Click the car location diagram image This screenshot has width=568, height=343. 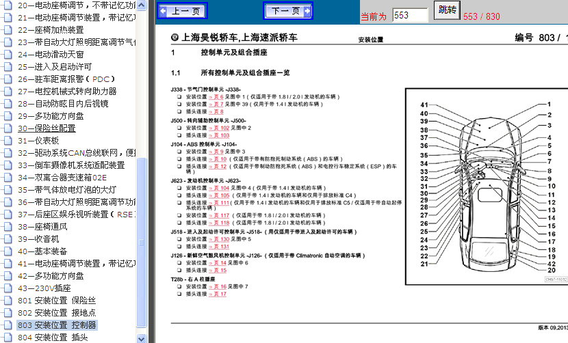(x=487, y=187)
